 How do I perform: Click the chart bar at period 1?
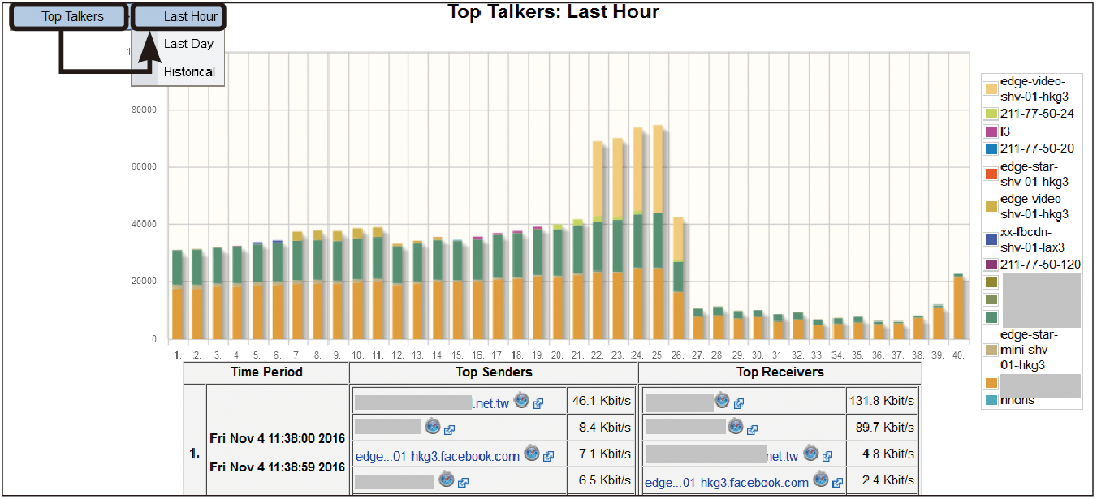(177, 295)
